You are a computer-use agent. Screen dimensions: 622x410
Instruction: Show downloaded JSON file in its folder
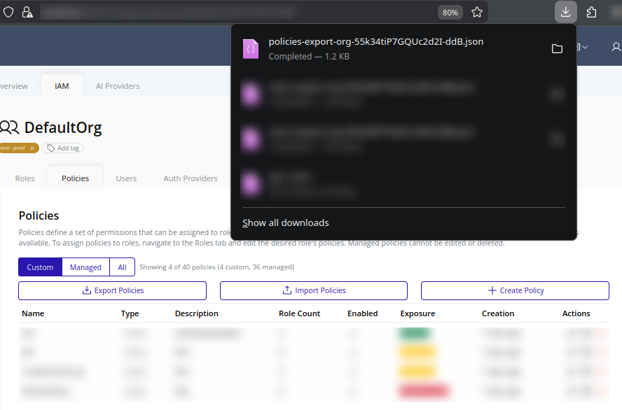[x=557, y=48]
